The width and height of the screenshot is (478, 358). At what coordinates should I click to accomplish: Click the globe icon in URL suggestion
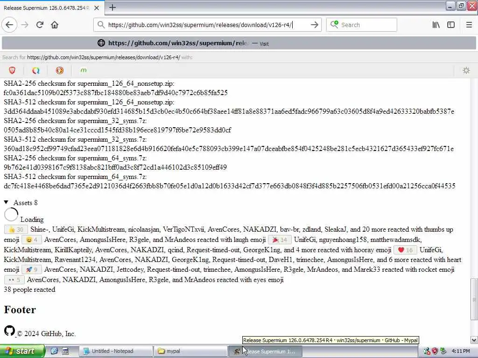101,43
